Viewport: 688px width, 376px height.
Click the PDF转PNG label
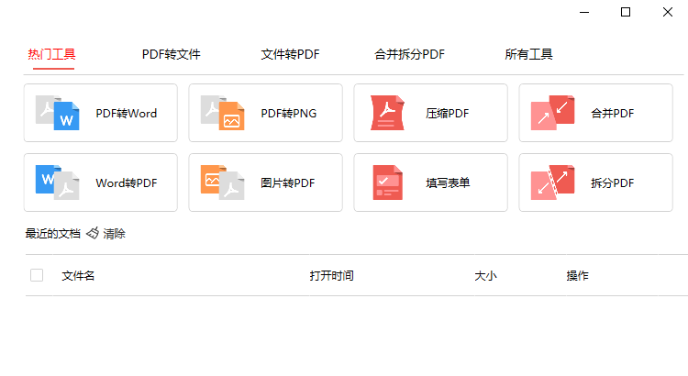pos(289,113)
